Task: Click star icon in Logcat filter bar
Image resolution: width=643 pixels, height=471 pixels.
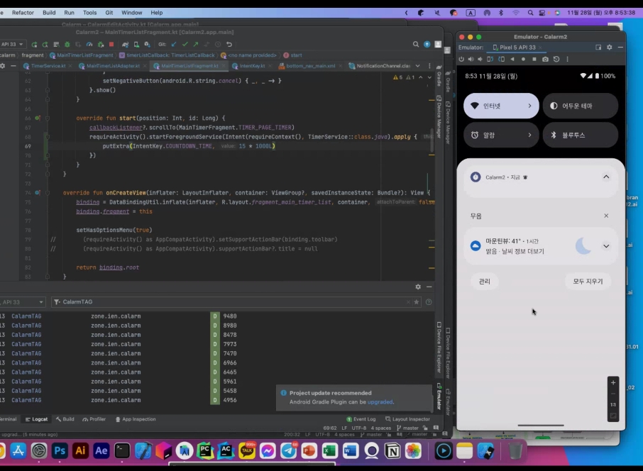Action: coord(416,302)
